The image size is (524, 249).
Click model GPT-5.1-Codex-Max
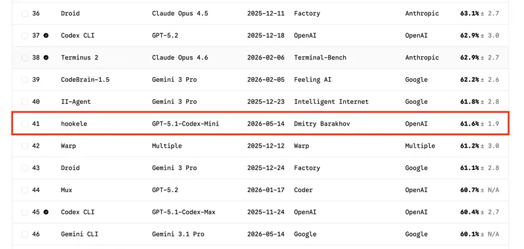coord(183,212)
